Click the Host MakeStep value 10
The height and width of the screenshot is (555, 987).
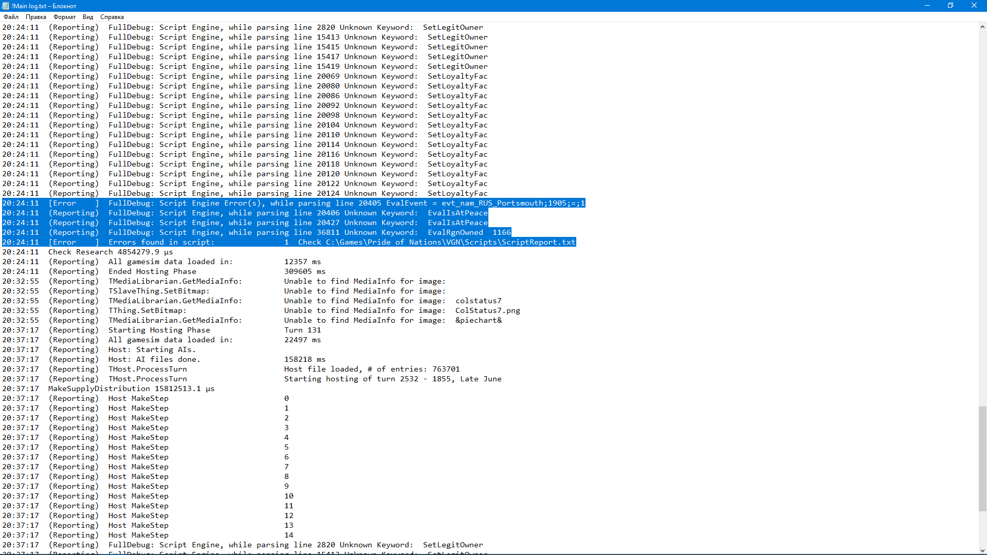[288, 496]
